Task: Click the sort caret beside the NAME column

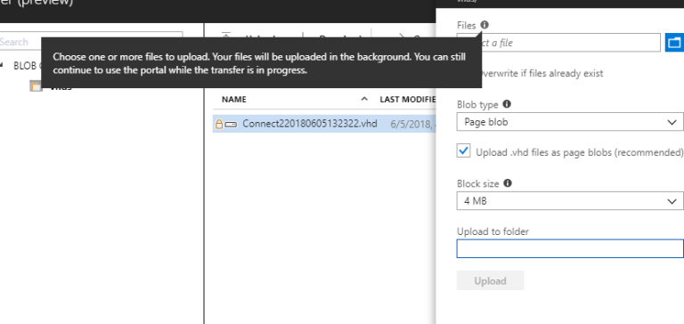Action: 364,99
